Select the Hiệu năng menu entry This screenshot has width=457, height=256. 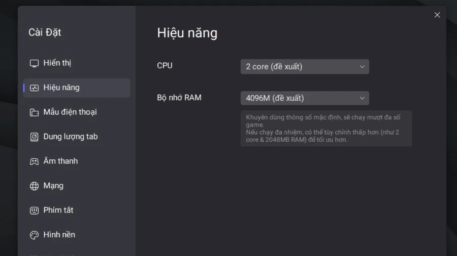tap(76, 88)
